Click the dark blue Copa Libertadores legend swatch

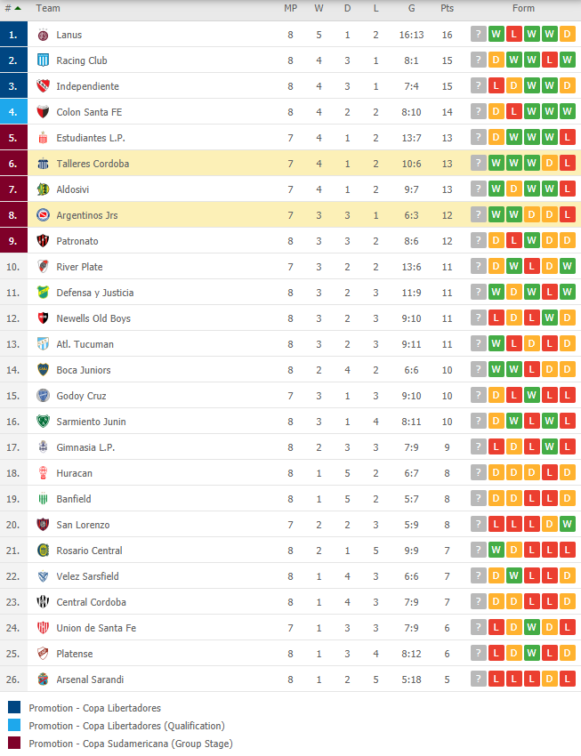click(14, 707)
